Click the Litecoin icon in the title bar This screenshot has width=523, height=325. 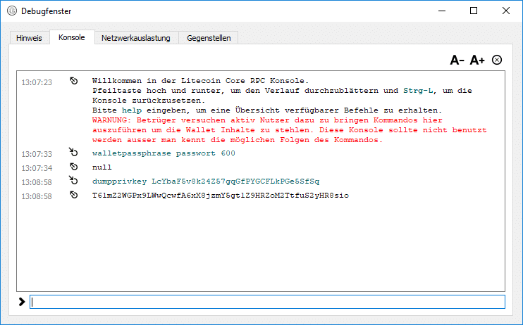click(x=11, y=11)
